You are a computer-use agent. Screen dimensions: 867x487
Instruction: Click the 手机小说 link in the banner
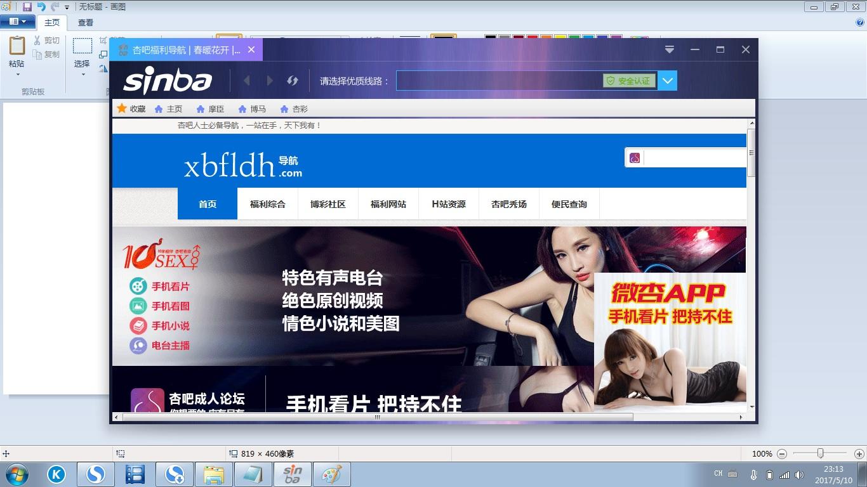coord(160,326)
